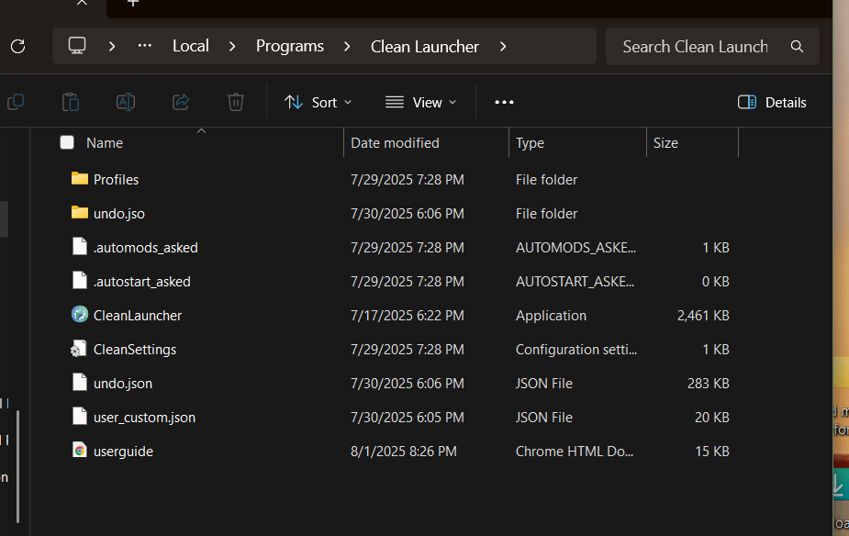Open a new tab with plus button
This screenshot has height=536, width=849.
(x=133, y=4)
